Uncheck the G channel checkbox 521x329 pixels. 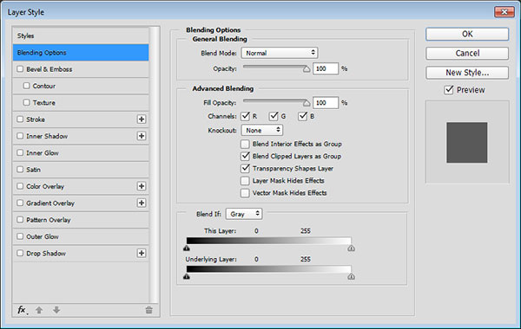click(x=274, y=116)
